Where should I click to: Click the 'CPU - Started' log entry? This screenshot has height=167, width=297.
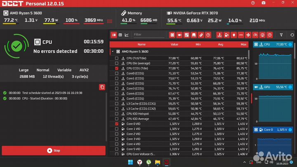tap(45, 99)
